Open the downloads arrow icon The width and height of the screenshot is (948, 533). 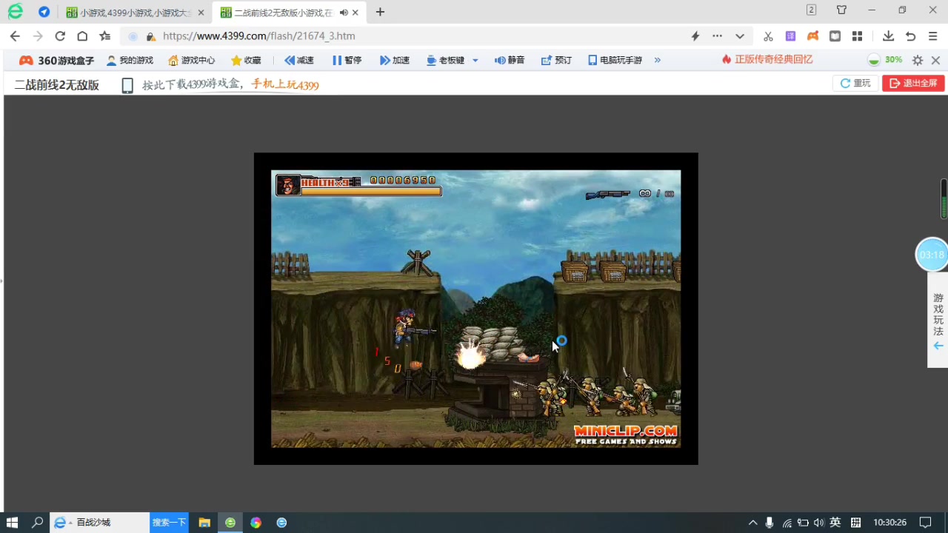pos(888,36)
